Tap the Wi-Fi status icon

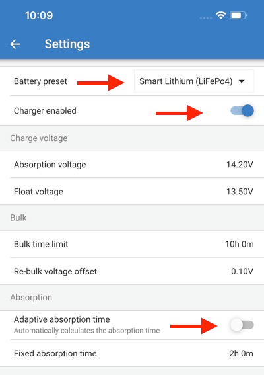[x=221, y=15]
